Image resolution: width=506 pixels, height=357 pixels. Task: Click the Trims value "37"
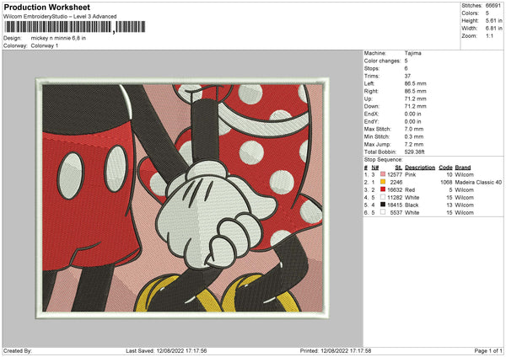coord(407,76)
